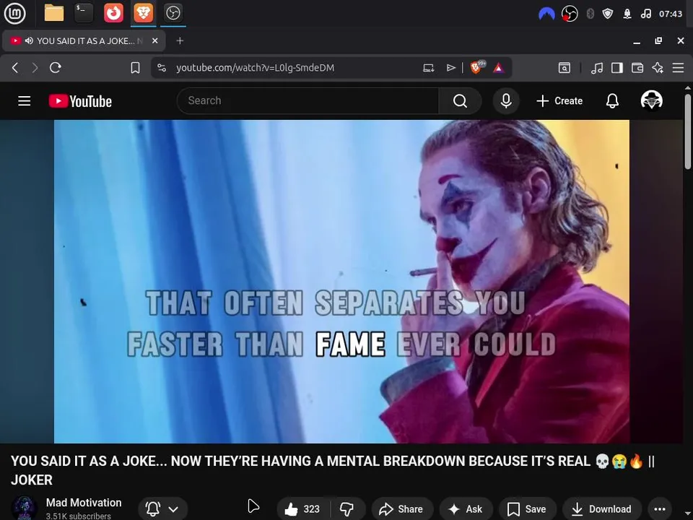
Task: Open the Brave Wallet icon
Action: [x=637, y=68]
